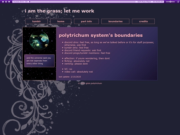Click 'discord friend requests: ask first' line

coord(83,50)
